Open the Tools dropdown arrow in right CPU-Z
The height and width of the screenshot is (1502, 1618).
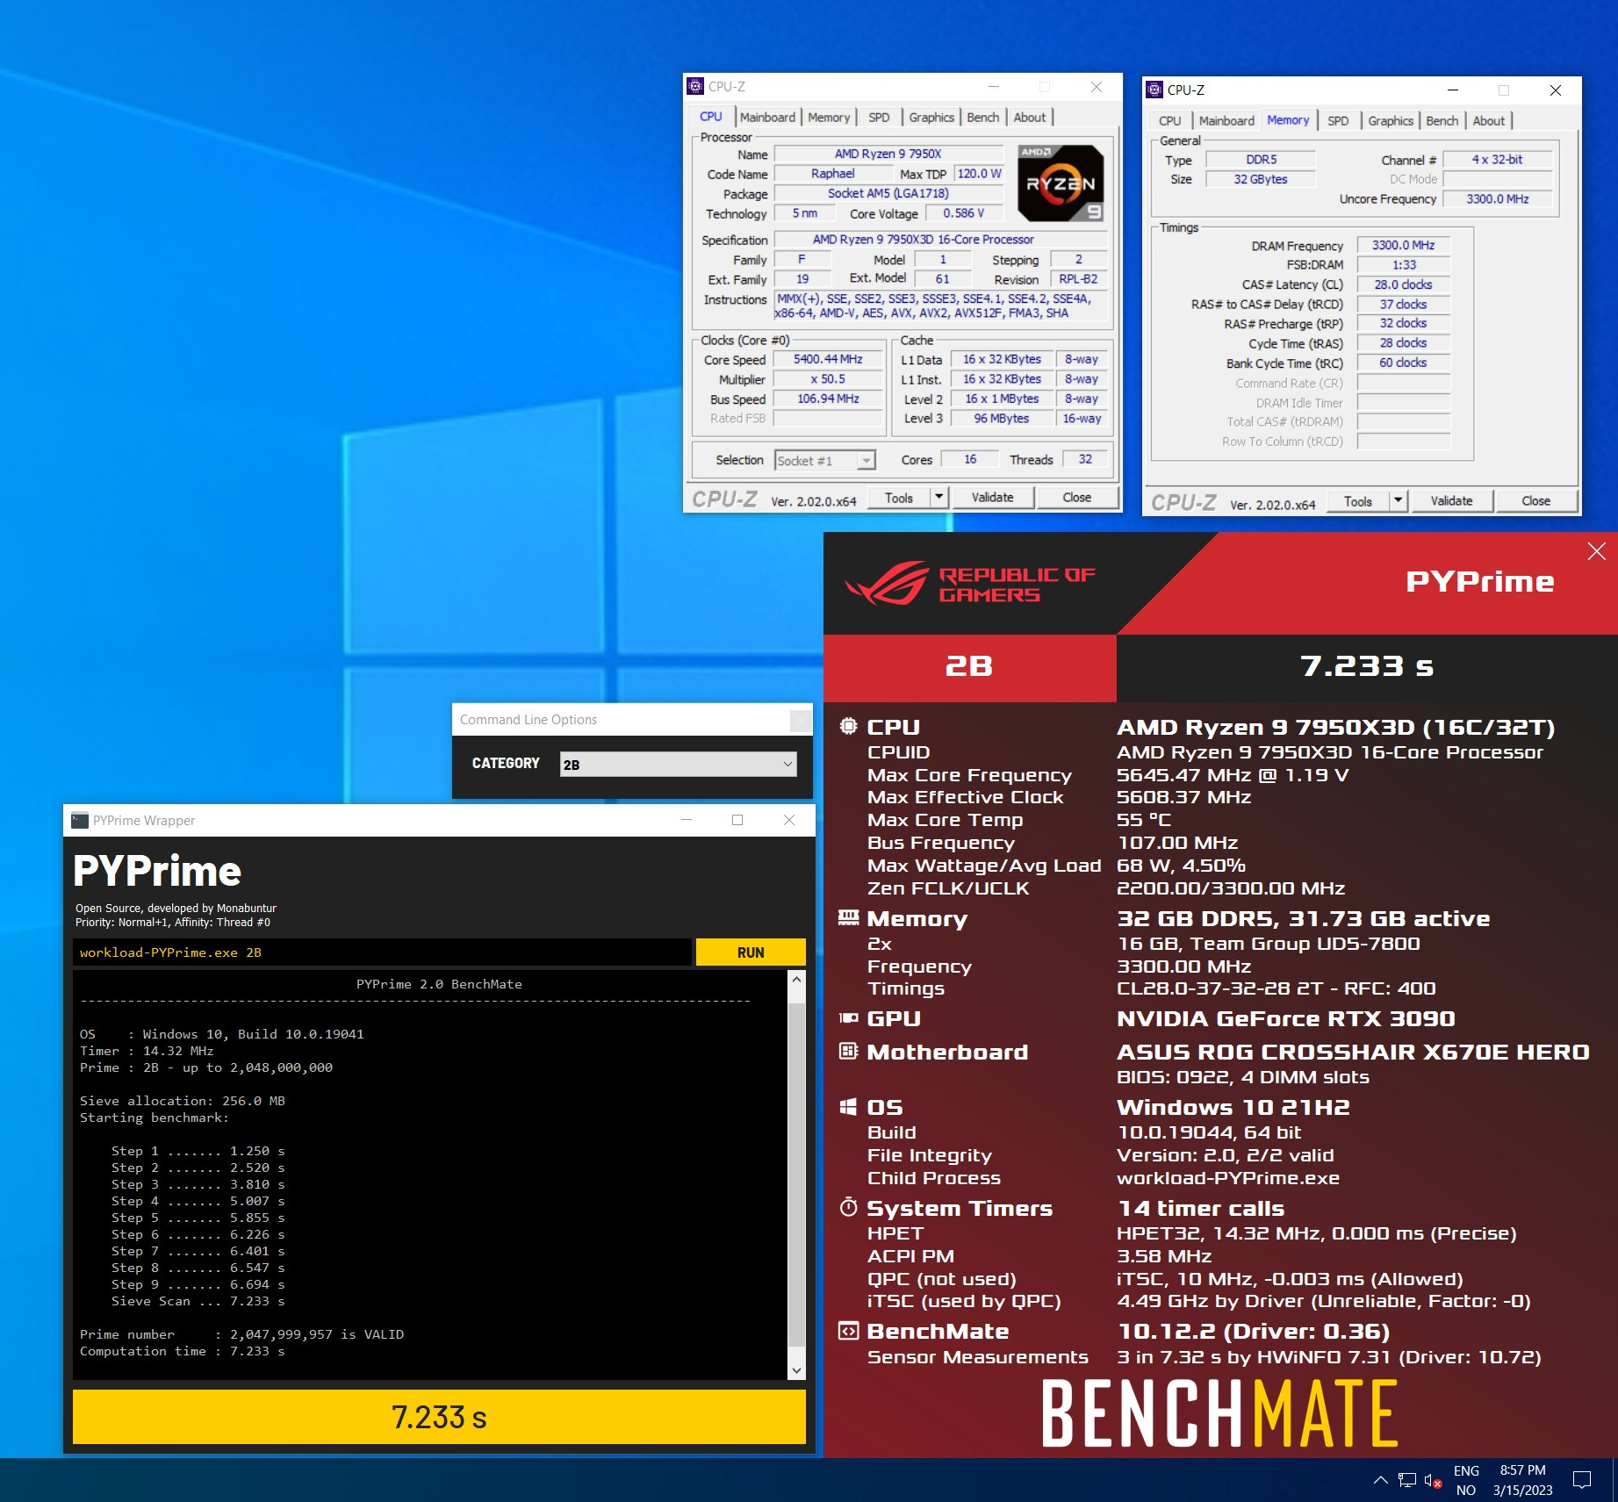[1398, 500]
